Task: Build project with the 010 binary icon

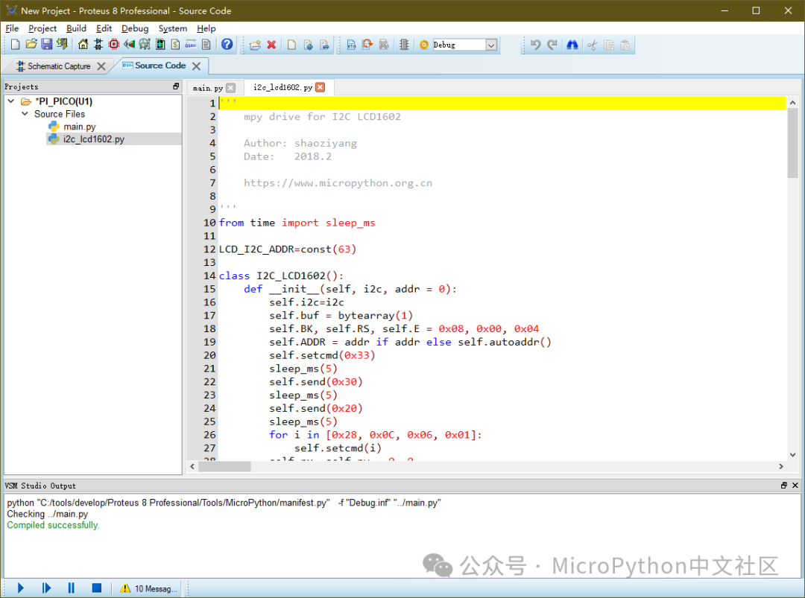Action: (x=352, y=45)
